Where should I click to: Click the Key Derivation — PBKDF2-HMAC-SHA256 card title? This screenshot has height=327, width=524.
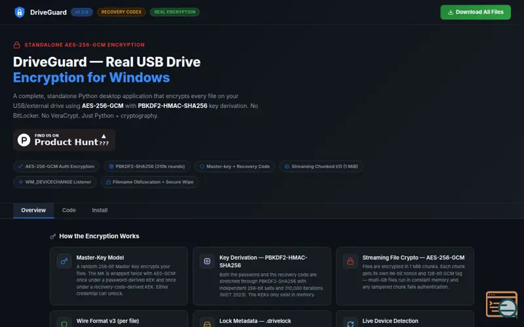(263, 261)
